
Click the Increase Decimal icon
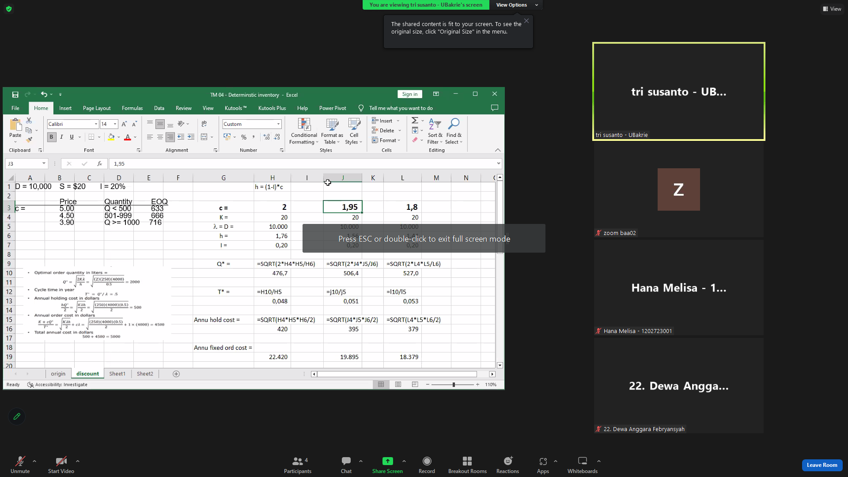point(267,137)
